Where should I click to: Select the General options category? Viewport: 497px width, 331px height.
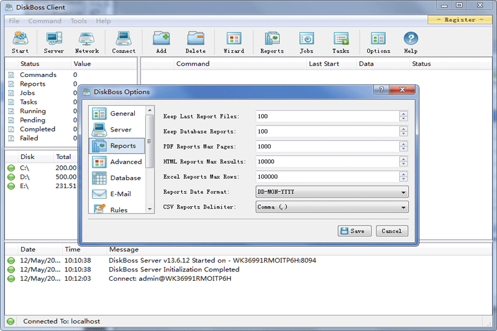(117, 114)
